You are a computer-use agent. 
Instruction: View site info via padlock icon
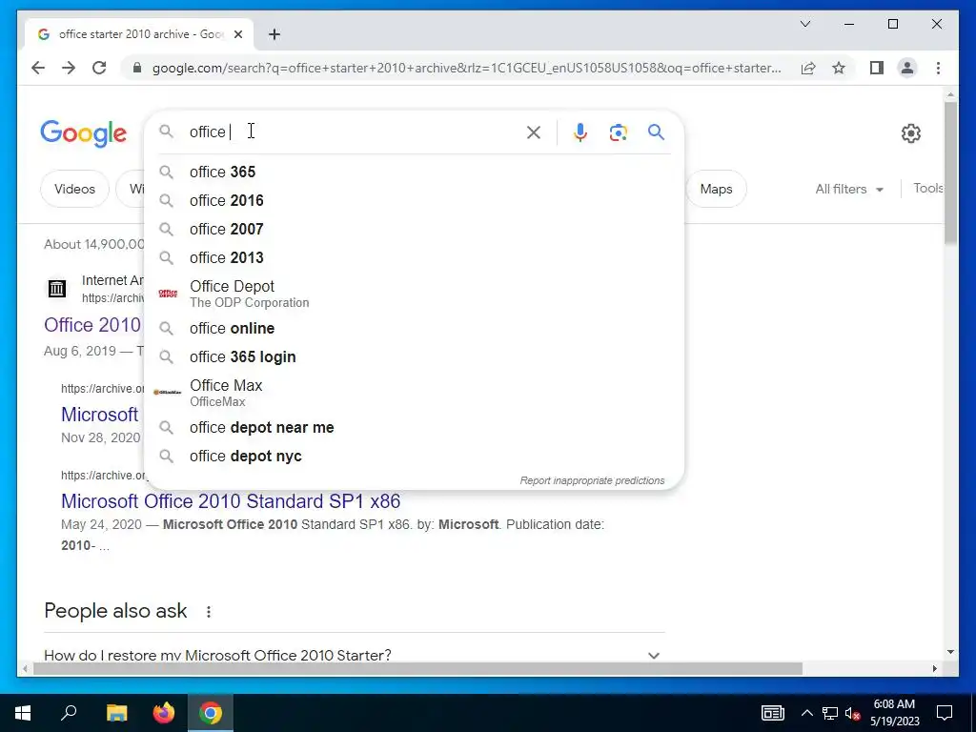pos(137,68)
